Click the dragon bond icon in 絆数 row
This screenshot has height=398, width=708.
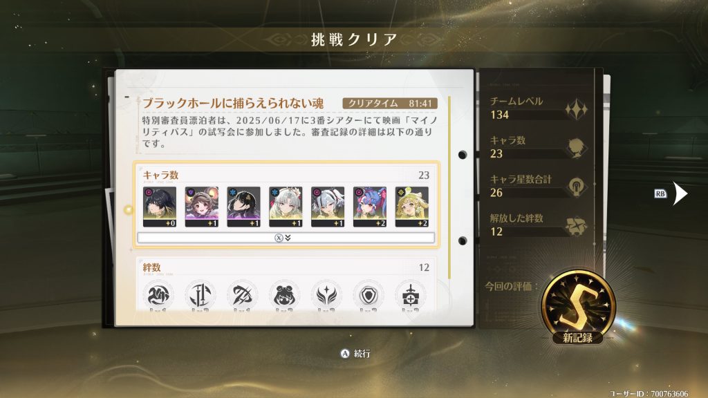158,296
